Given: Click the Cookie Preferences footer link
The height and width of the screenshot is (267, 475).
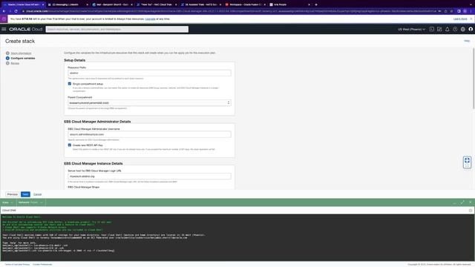Looking at the screenshot, I should (x=42, y=264).
